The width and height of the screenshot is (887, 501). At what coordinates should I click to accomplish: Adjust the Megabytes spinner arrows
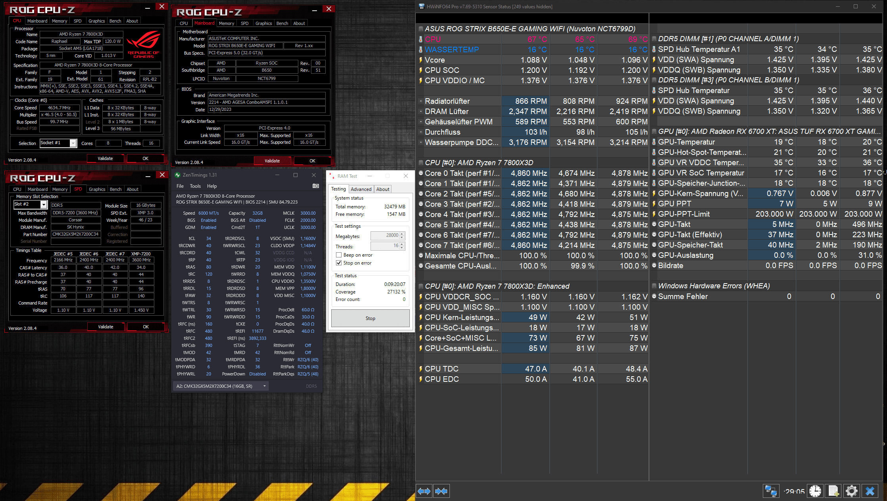click(x=402, y=236)
